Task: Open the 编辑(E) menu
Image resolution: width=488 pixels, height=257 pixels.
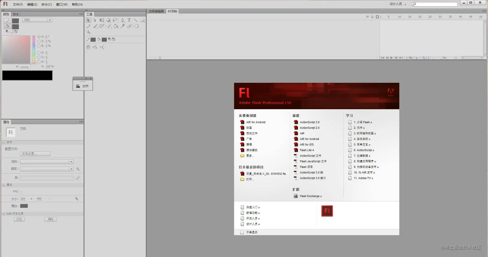Action: pyautogui.click(x=32, y=4)
